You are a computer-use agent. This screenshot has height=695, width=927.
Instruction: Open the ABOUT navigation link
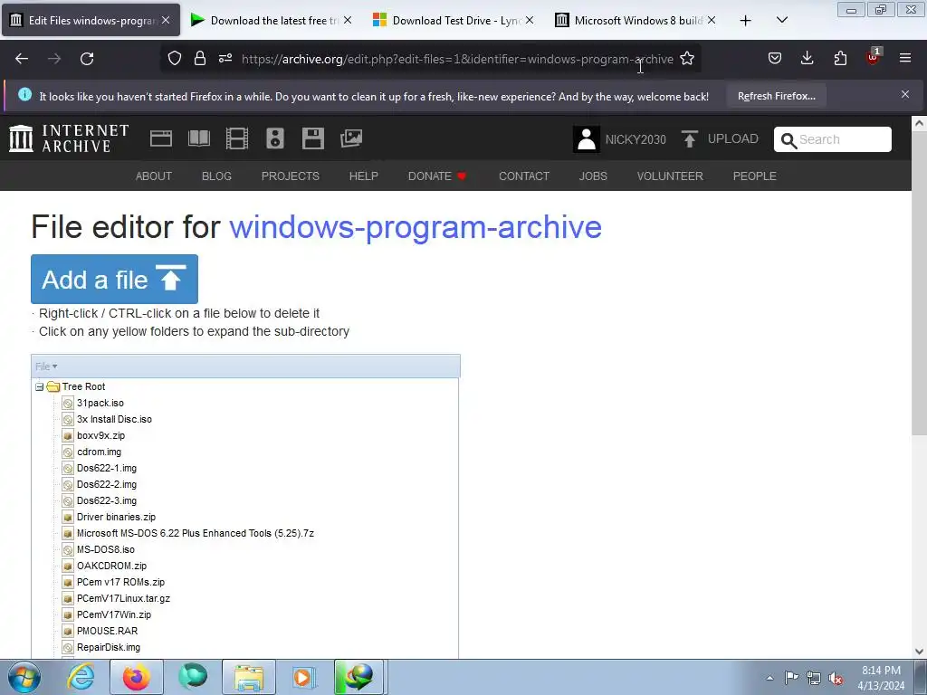tap(154, 176)
